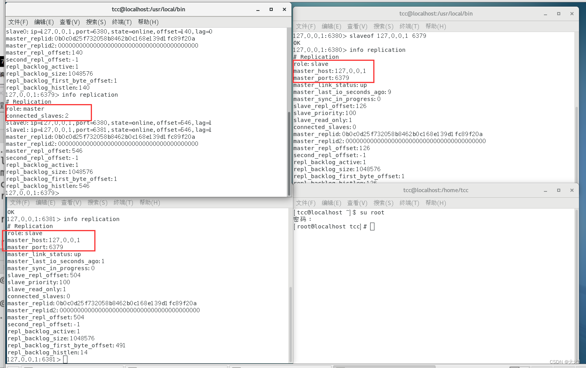Image resolution: width=586 pixels, height=368 pixels.
Task: Minimize the /home/tcc terminal window
Action: pos(545,191)
